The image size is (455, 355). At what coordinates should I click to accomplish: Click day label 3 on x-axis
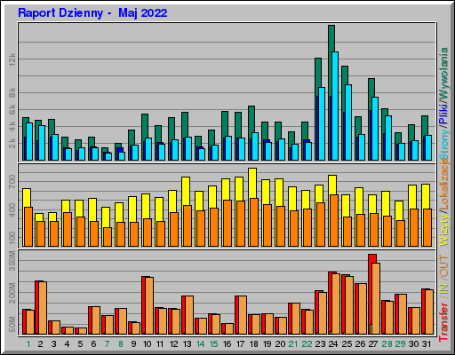53,344
